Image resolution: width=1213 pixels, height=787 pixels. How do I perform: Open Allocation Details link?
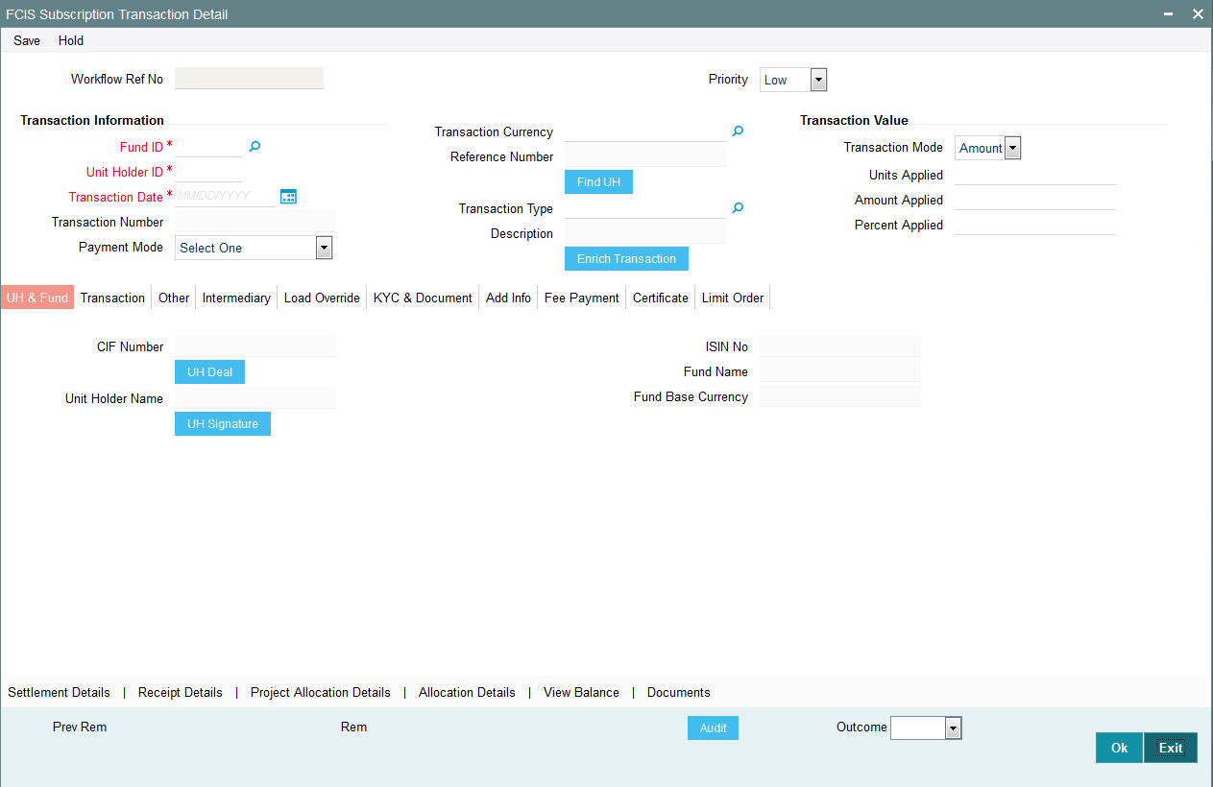[x=467, y=692]
